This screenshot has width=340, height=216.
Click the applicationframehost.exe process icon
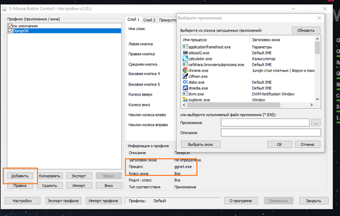point(185,47)
